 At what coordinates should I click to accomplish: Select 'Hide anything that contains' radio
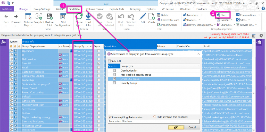[155, 117]
